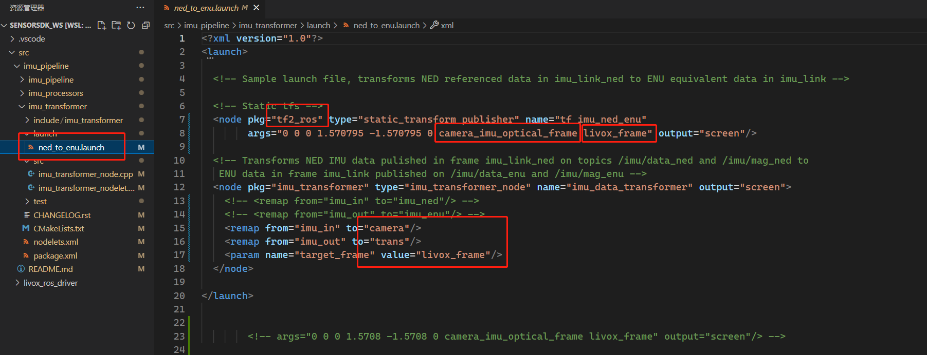Click launch breadcrumb segment
The height and width of the screenshot is (355, 927).
point(318,25)
